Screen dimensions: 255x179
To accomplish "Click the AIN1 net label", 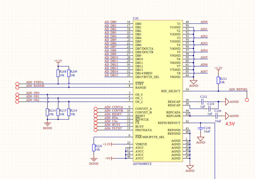I will point(204,29).
